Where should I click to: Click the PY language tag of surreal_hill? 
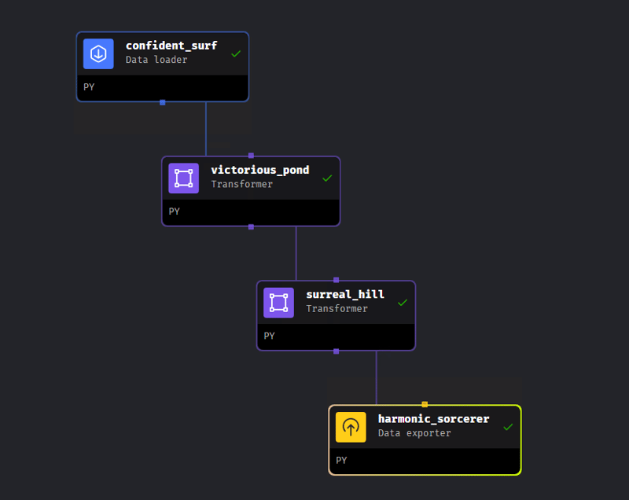coord(270,336)
